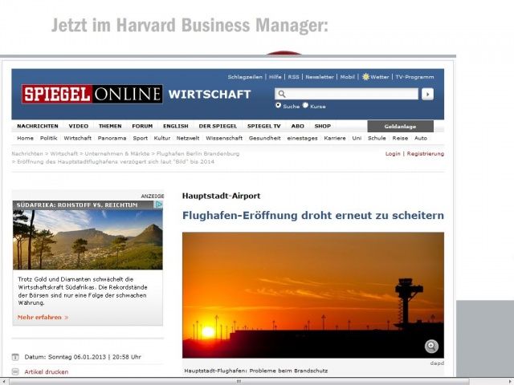Open Schlagzeilen link in header
Viewport: 514px width, 385px height.
pyautogui.click(x=245, y=77)
